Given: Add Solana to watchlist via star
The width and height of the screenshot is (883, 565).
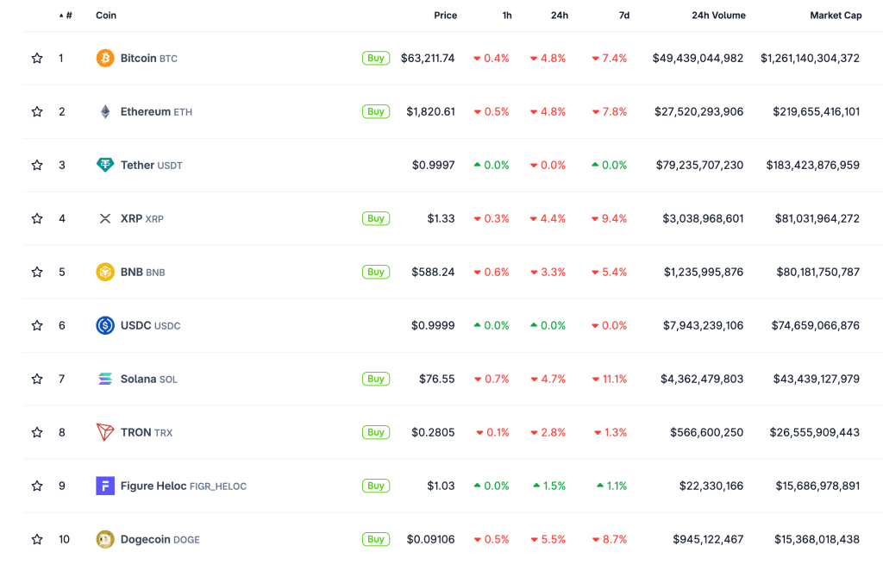Looking at the screenshot, I should click(x=37, y=379).
